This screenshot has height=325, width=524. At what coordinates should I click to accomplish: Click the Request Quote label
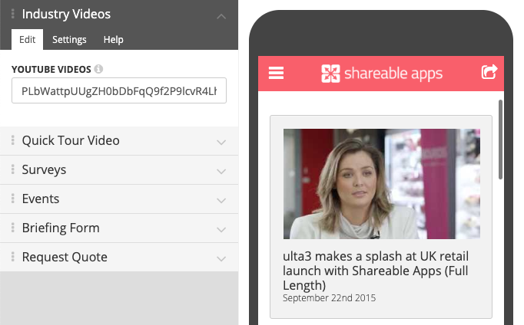point(65,257)
